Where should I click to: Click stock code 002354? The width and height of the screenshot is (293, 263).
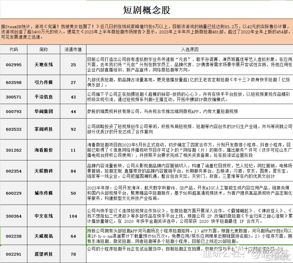click(14, 171)
